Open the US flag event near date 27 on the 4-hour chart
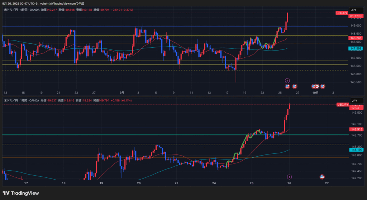 tap(295, 86)
